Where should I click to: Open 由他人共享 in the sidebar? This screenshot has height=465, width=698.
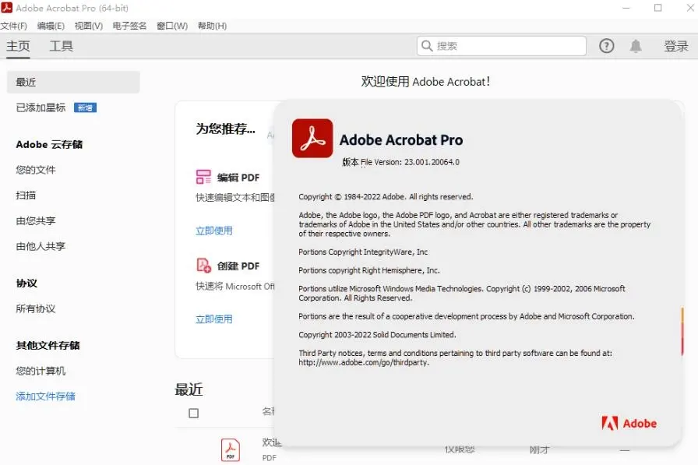pyautogui.click(x=41, y=246)
